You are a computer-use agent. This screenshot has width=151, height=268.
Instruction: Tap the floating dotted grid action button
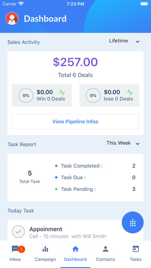(x=133, y=222)
